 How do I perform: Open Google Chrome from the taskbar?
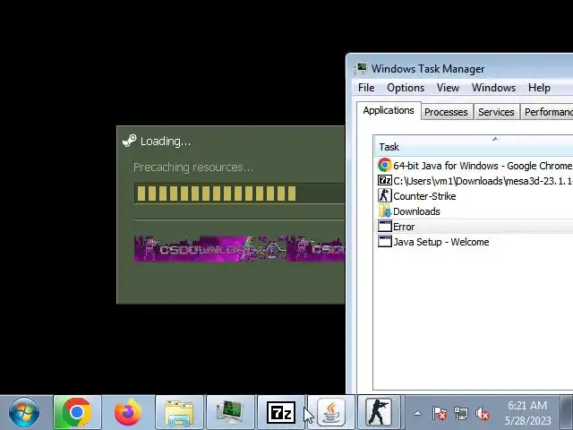point(77,412)
